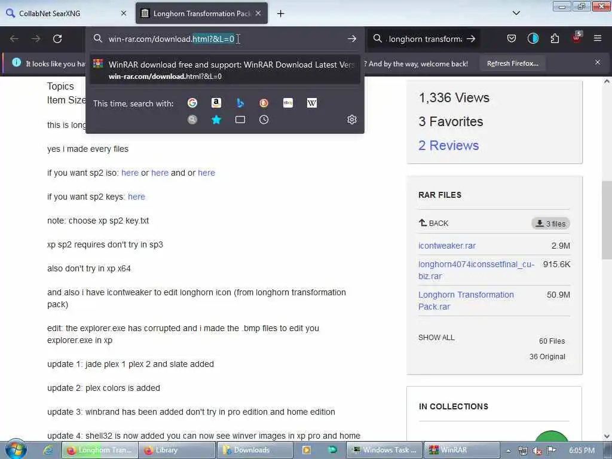Open the list all tabs dropdown

(x=516, y=13)
